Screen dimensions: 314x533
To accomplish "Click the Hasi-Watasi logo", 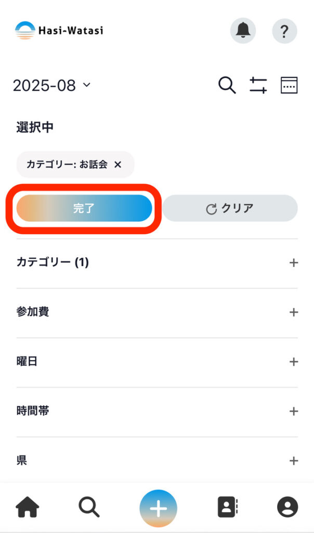I will (x=59, y=30).
